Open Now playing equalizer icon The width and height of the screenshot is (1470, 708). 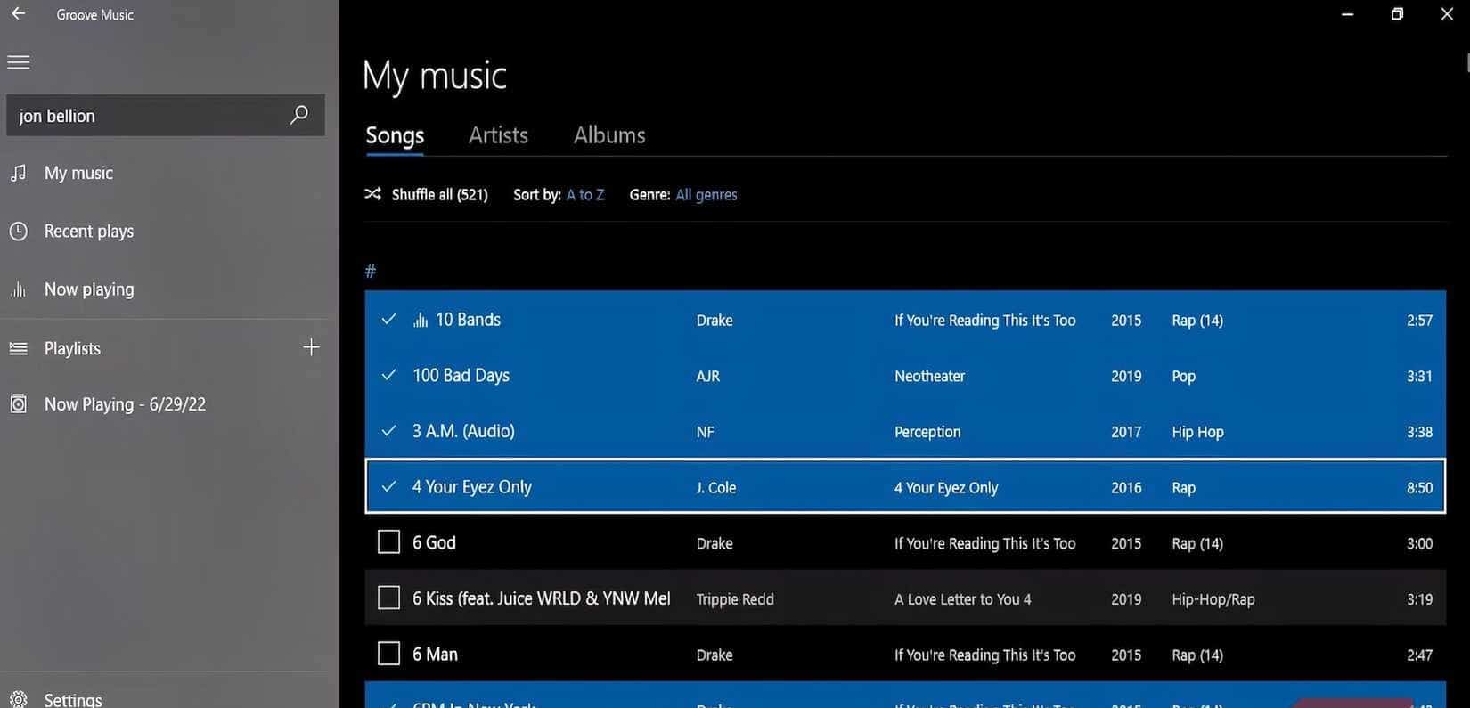tap(18, 289)
